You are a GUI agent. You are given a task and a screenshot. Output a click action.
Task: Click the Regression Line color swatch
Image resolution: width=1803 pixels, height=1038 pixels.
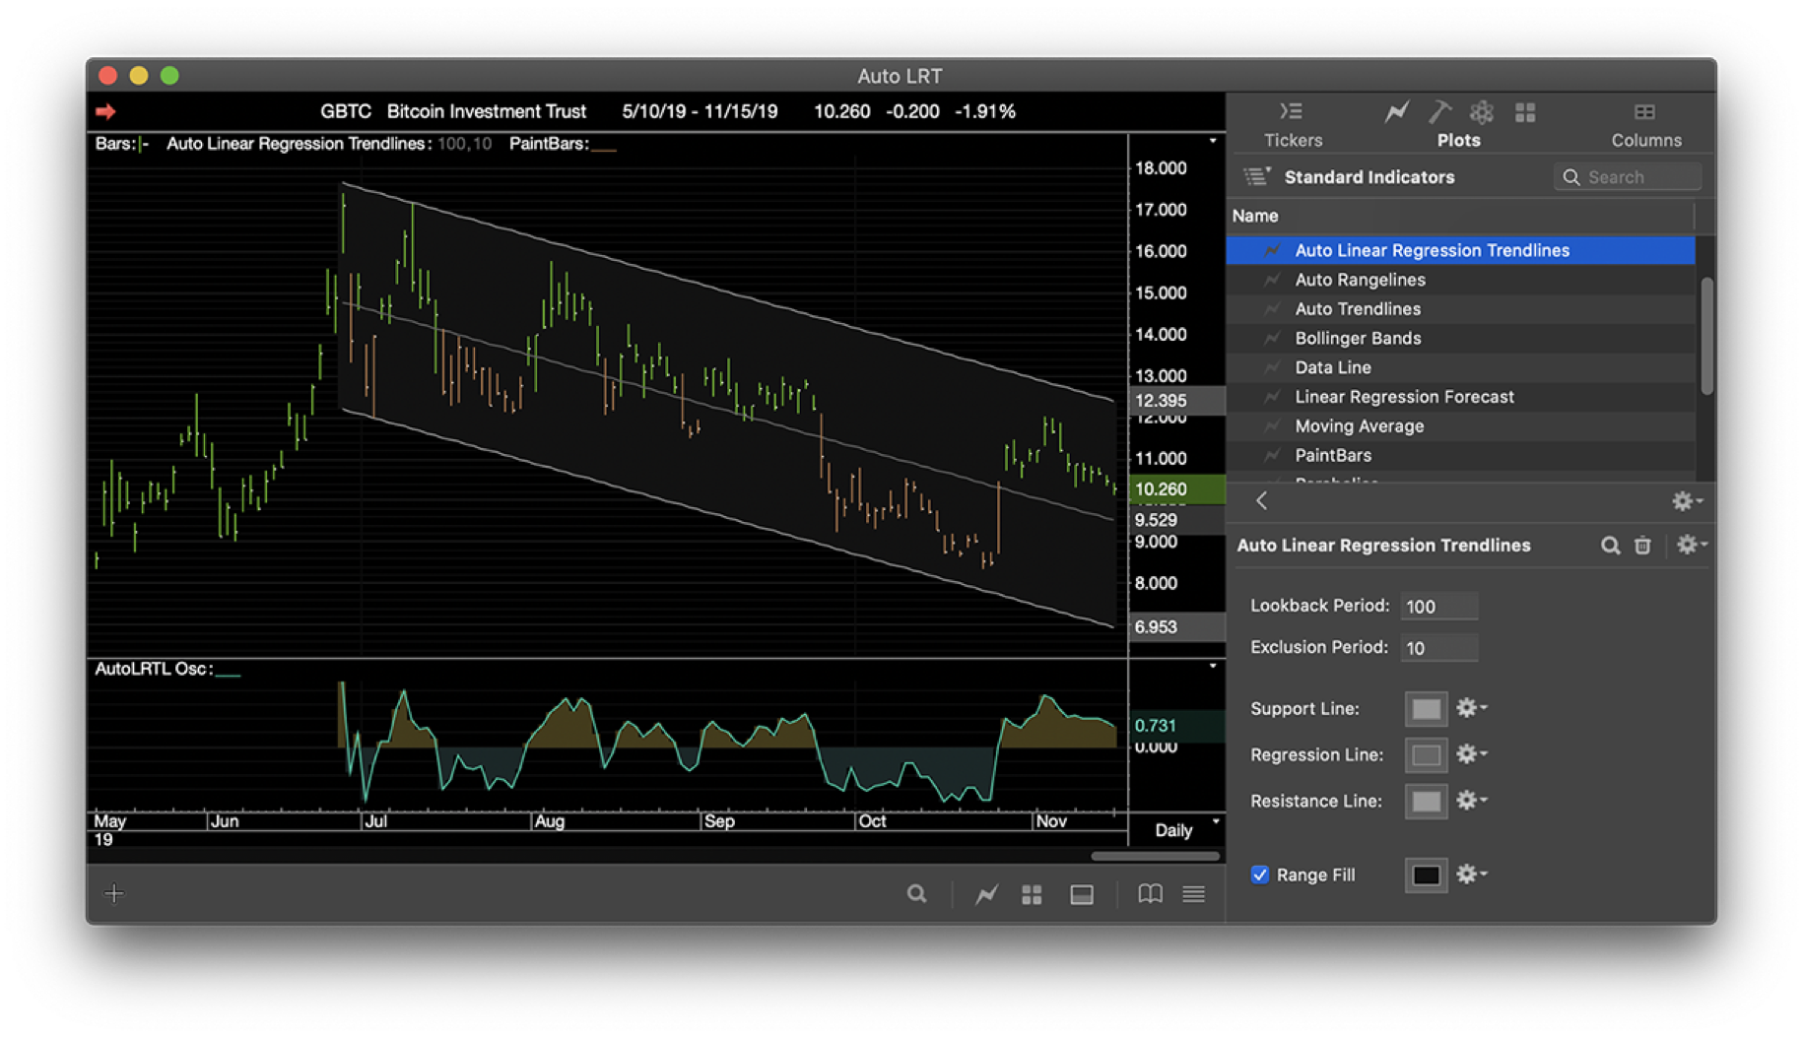(x=1425, y=754)
